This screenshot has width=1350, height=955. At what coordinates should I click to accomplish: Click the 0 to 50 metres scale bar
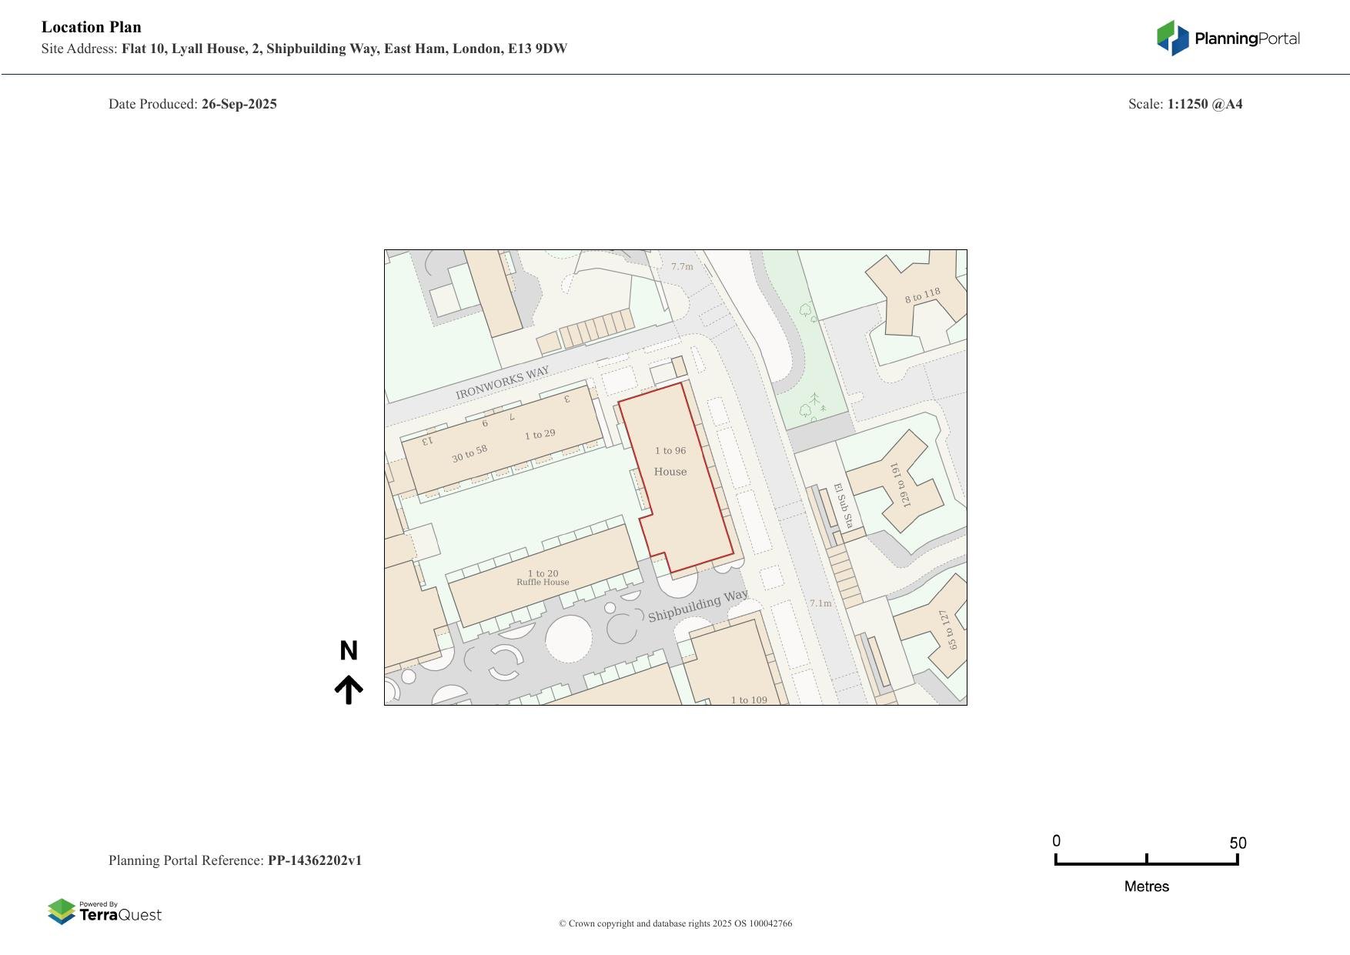(x=1146, y=860)
